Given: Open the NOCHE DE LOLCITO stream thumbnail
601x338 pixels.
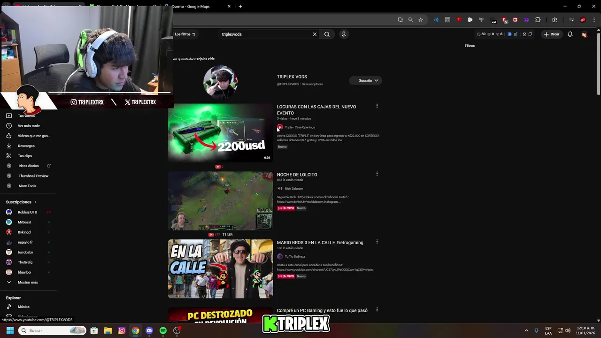Looking at the screenshot, I should pyautogui.click(x=220, y=200).
